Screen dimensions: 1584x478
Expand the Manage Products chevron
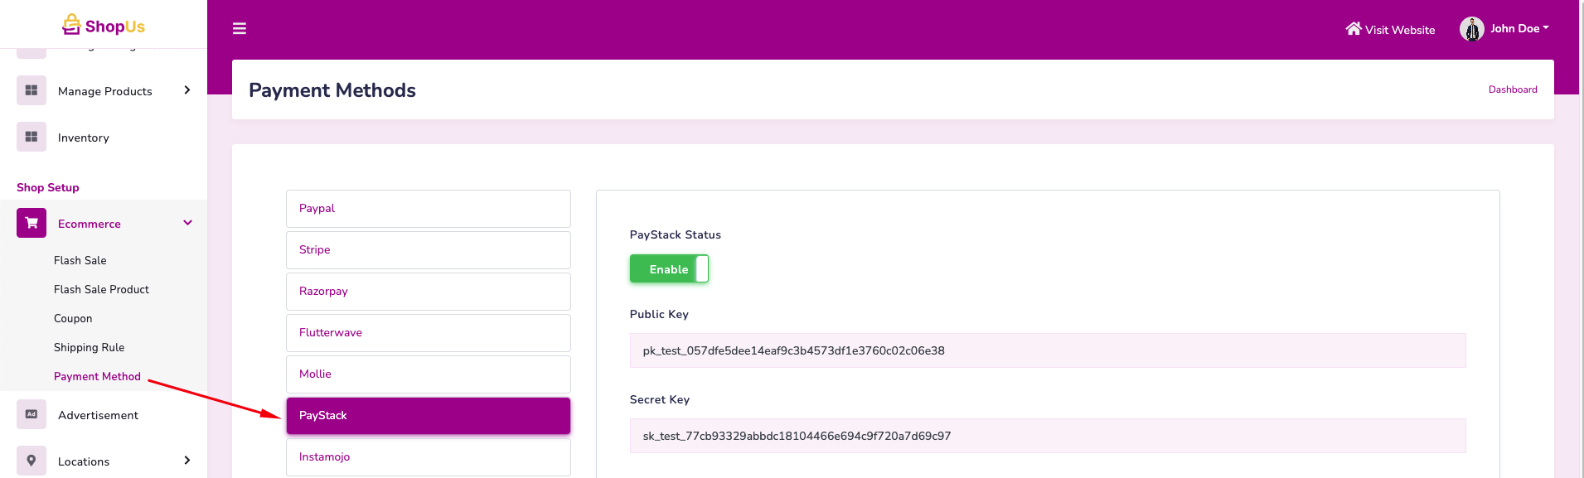(187, 90)
